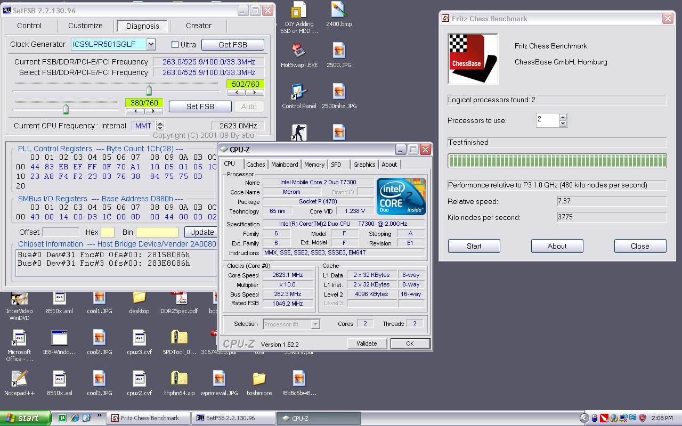Screen dimensions: 682x426
Task: Click the lower 380/760 slider handle
Action: [66, 109]
